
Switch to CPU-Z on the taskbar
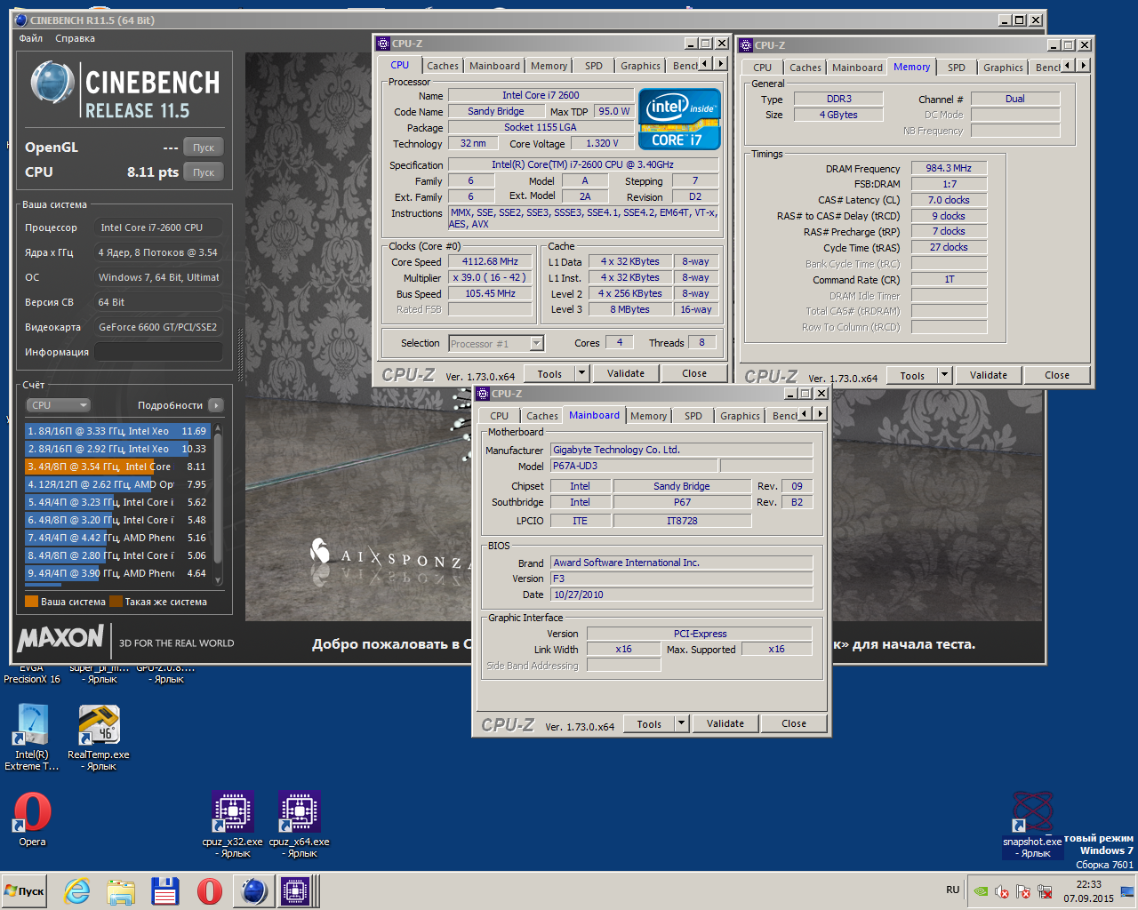296,891
